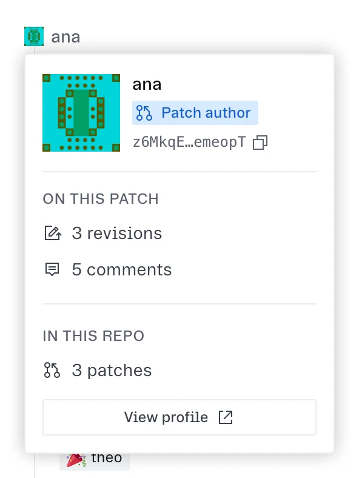359x478 pixels.
Task: Click the party popper reaction emoji
Action: coord(76,460)
